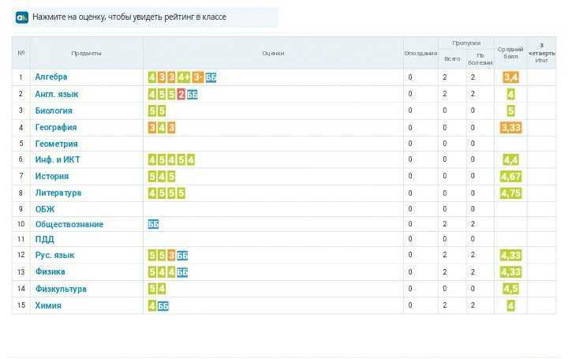Open the Алгебра subject link
The image size is (568, 359).
[51, 77]
